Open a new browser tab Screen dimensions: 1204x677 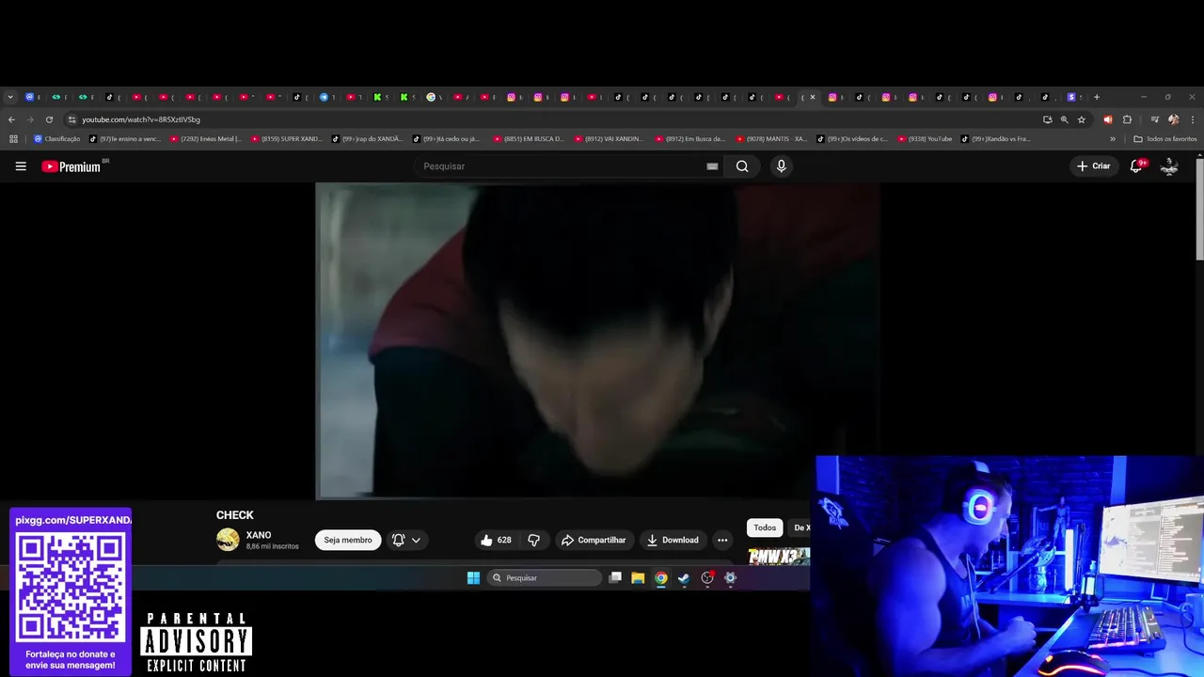(1097, 97)
